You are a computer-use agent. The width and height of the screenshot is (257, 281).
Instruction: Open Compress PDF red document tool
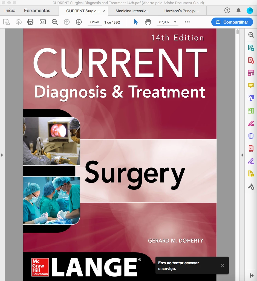[251, 149]
